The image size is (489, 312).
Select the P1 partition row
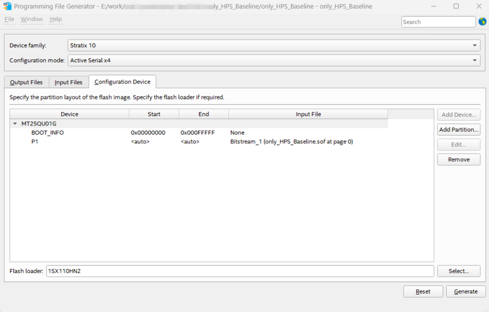point(199,142)
